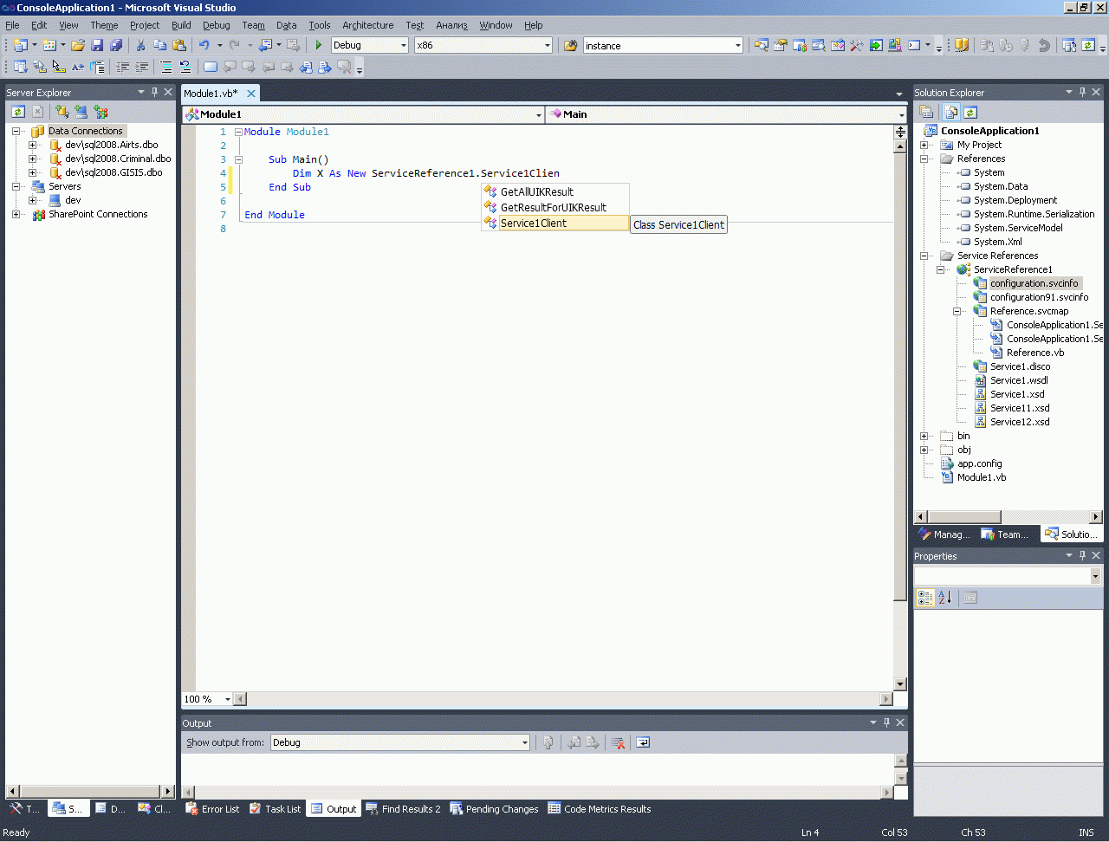
Task: Toggle Categorized view in Properties panel
Action: pos(925,598)
